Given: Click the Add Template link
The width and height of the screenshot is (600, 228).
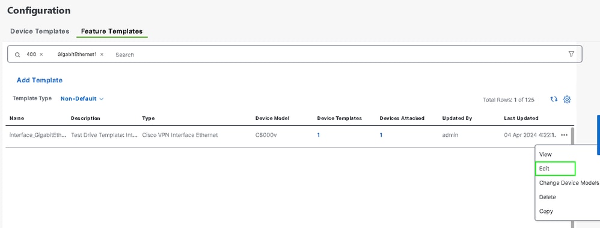Looking at the screenshot, I should (x=40, y=80).
